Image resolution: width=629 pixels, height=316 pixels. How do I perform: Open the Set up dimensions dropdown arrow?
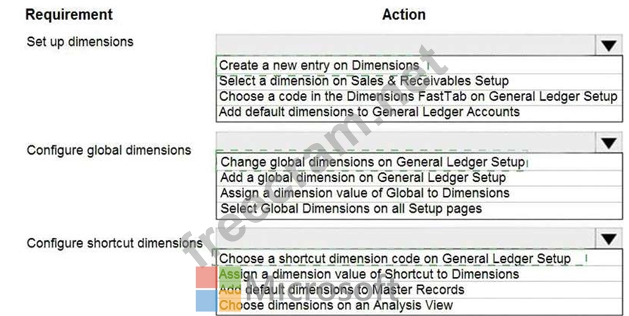pyautogui.click(x=609, y=45)
